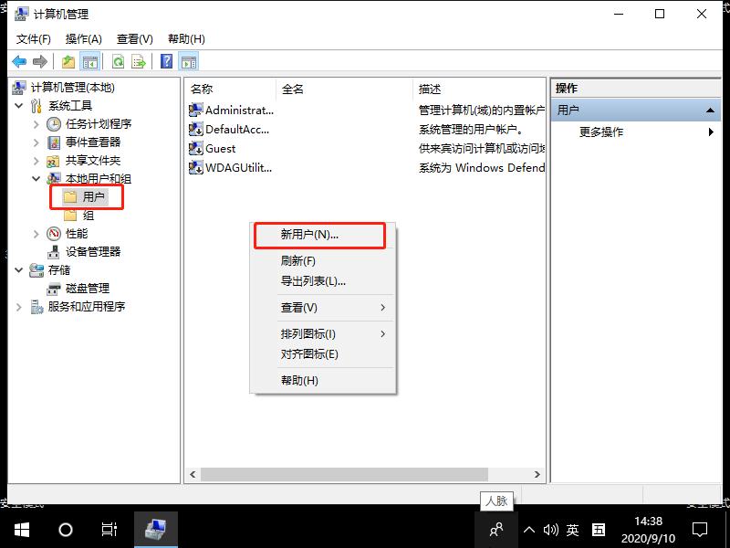Click the back navigation arrow in toolbar
Viewport: 730px width, 548px height.
19,61
